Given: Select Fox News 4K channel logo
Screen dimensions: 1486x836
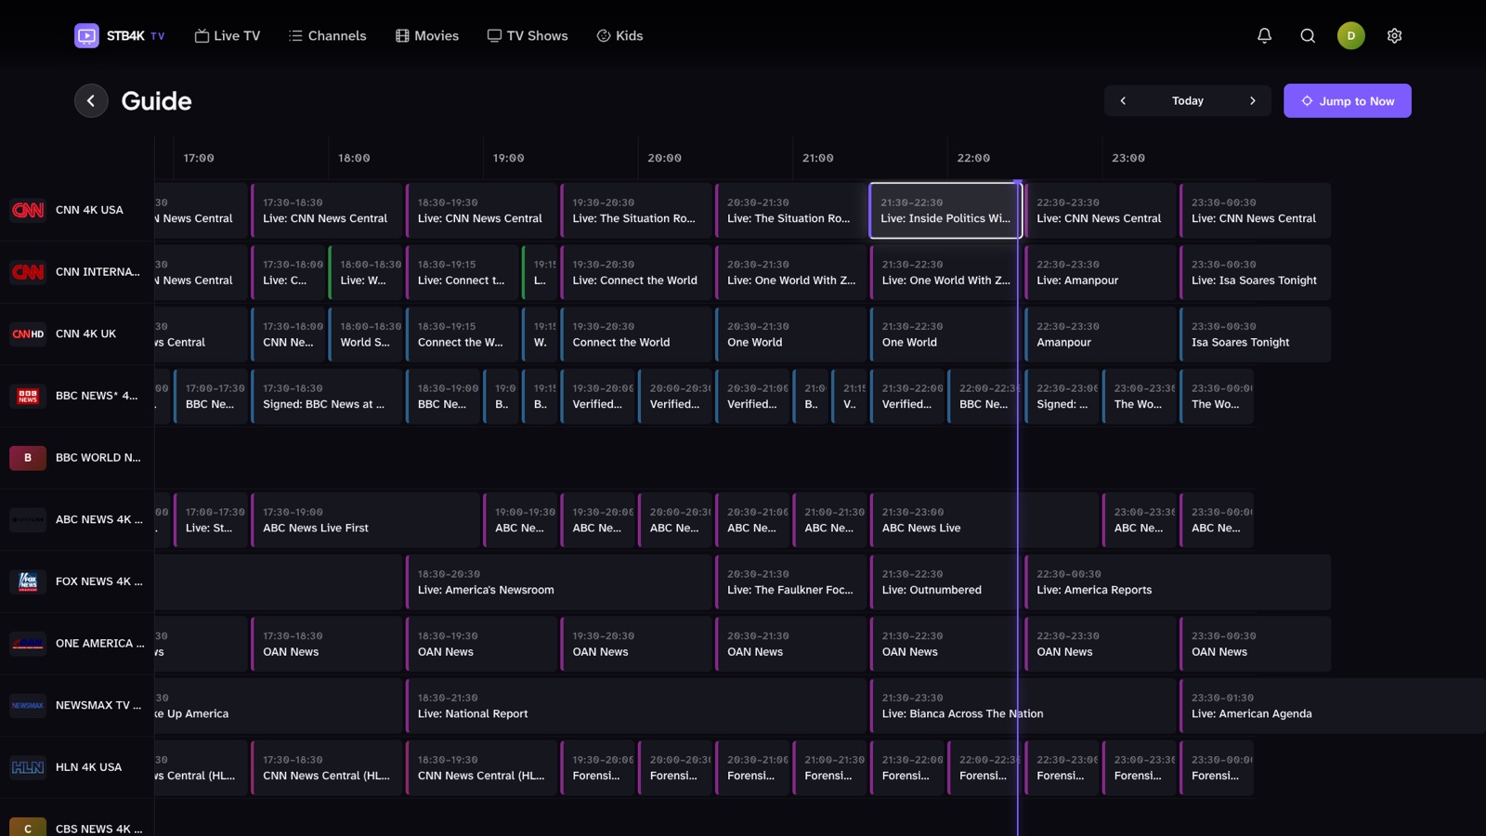Looking at the screenshot, I should pyautogui.click(x=28, y=582).
